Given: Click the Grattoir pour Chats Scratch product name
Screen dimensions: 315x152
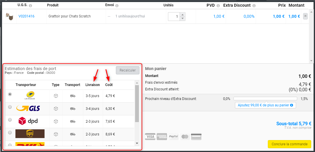Looking at the screenshot, I should click(70, 16).
